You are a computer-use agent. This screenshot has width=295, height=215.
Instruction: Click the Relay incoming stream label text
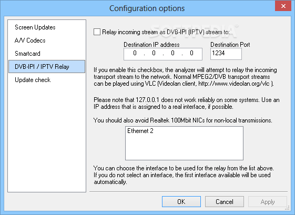tap(166, 32)
